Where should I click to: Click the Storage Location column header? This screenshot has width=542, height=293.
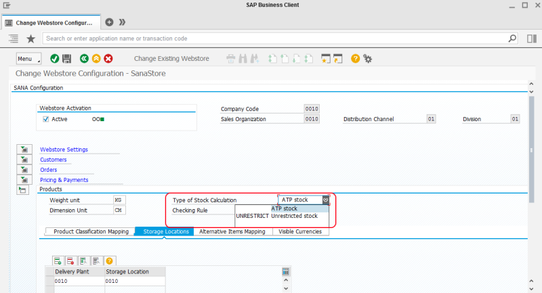135,271
